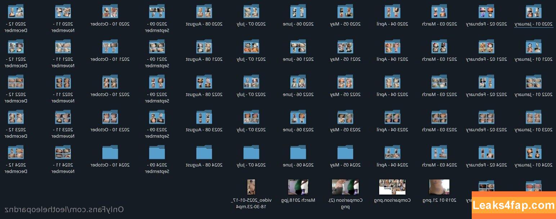The height and width of the screenshot is (219, 556).
Task: Select the 2022 02 - February folder icon
Action: [x=486, y=82]
